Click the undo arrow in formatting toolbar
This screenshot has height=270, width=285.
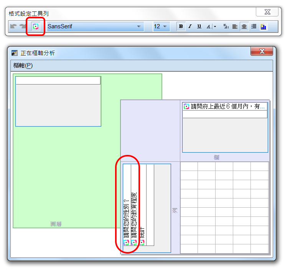[14, 26]
